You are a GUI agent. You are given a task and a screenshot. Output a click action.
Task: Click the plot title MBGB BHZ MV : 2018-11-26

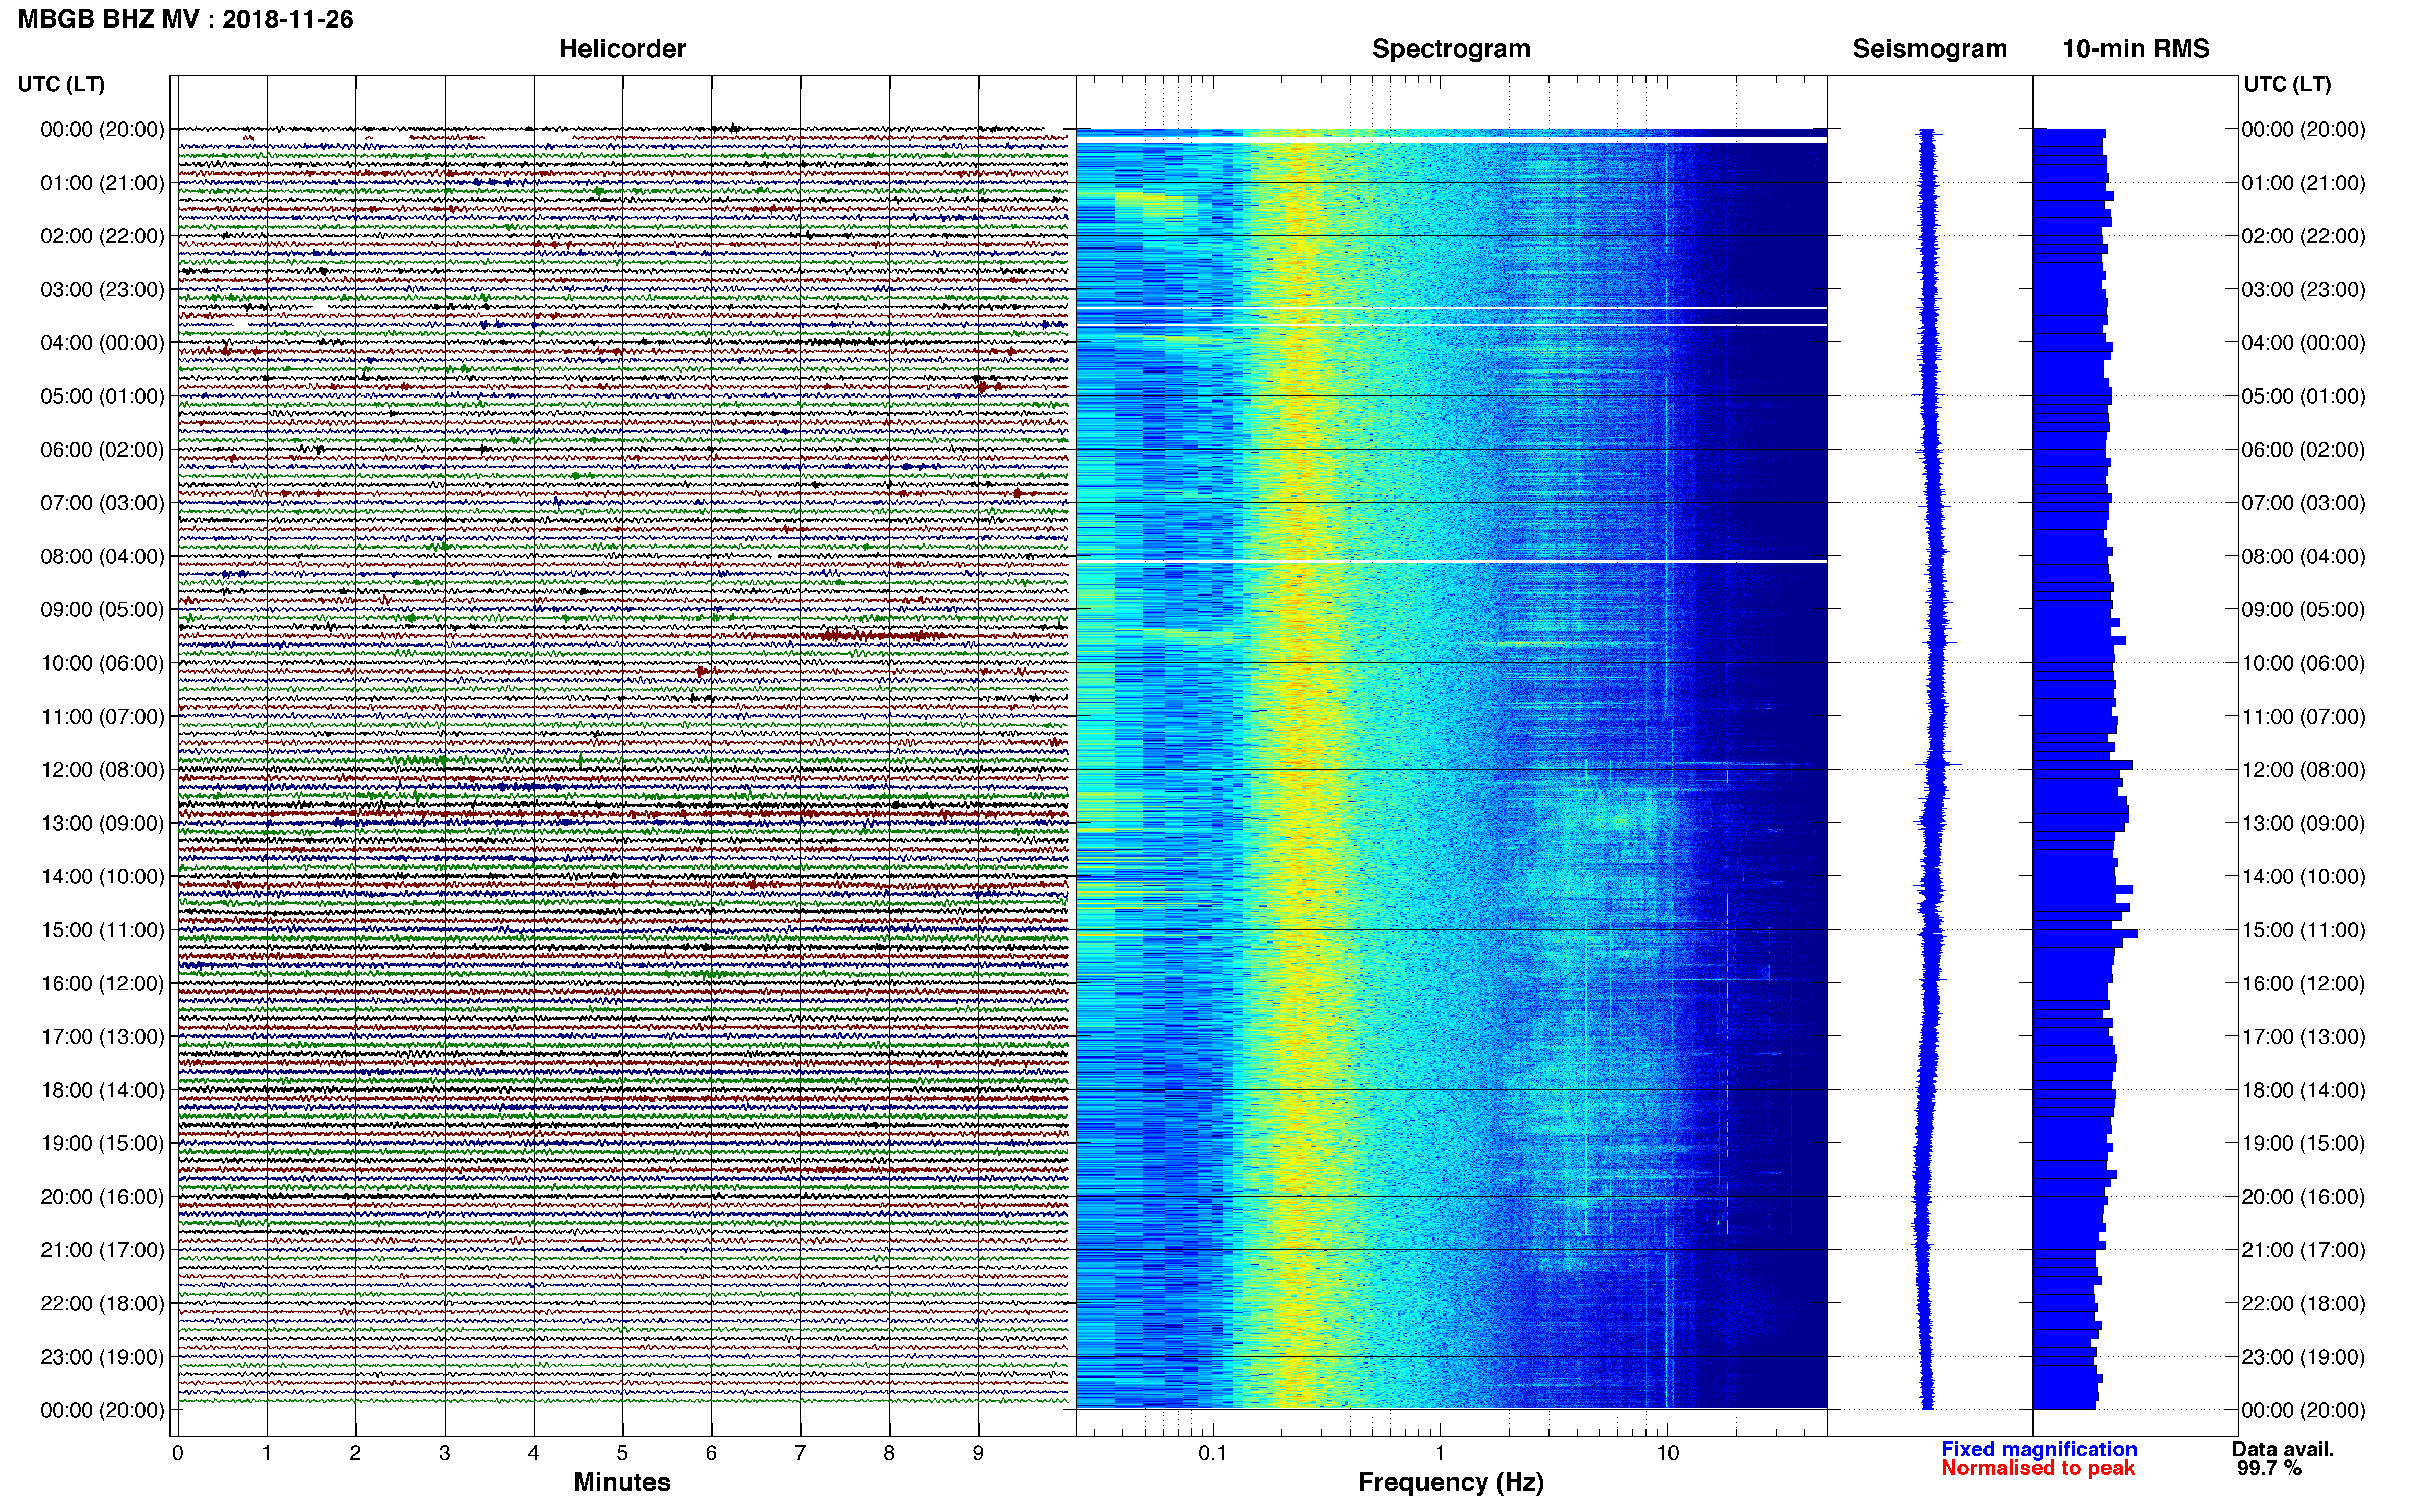pos(186,19)
